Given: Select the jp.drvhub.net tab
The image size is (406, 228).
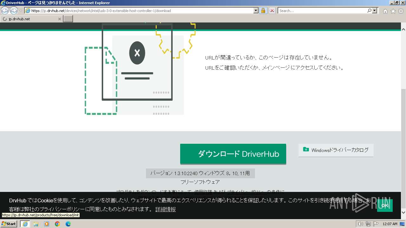Looking at the screenshot, I should click(x=31, y=19).
